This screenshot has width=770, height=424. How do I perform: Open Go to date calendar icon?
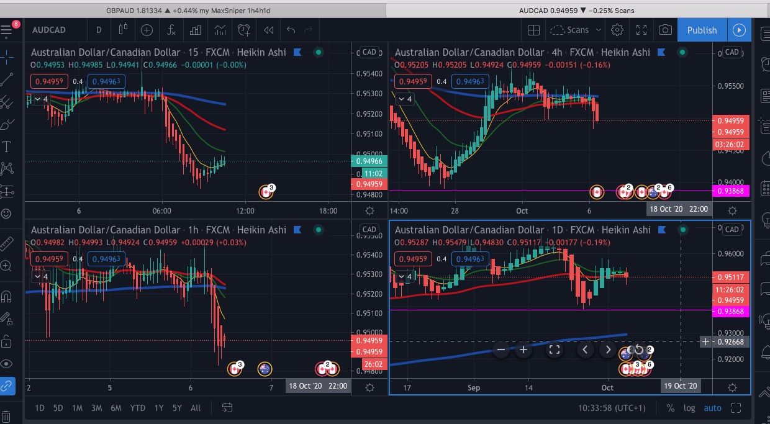point(227,408)
